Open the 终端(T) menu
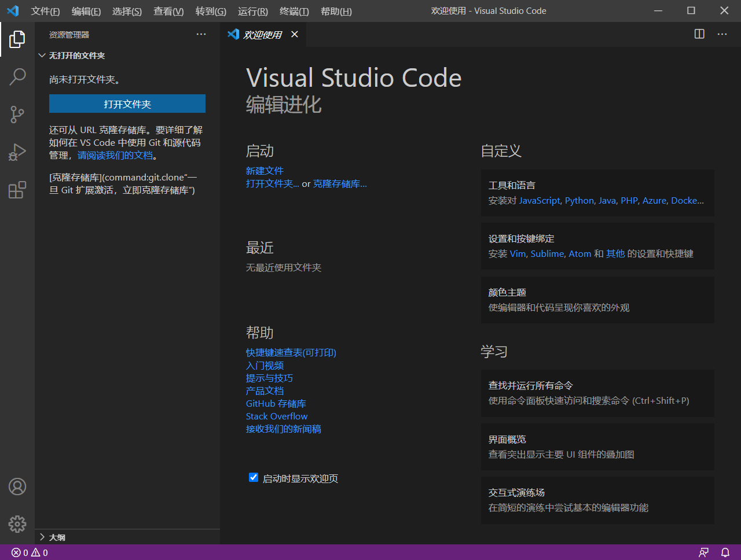The width and height of the screenshot is (741, 560). tap(294, 11)
